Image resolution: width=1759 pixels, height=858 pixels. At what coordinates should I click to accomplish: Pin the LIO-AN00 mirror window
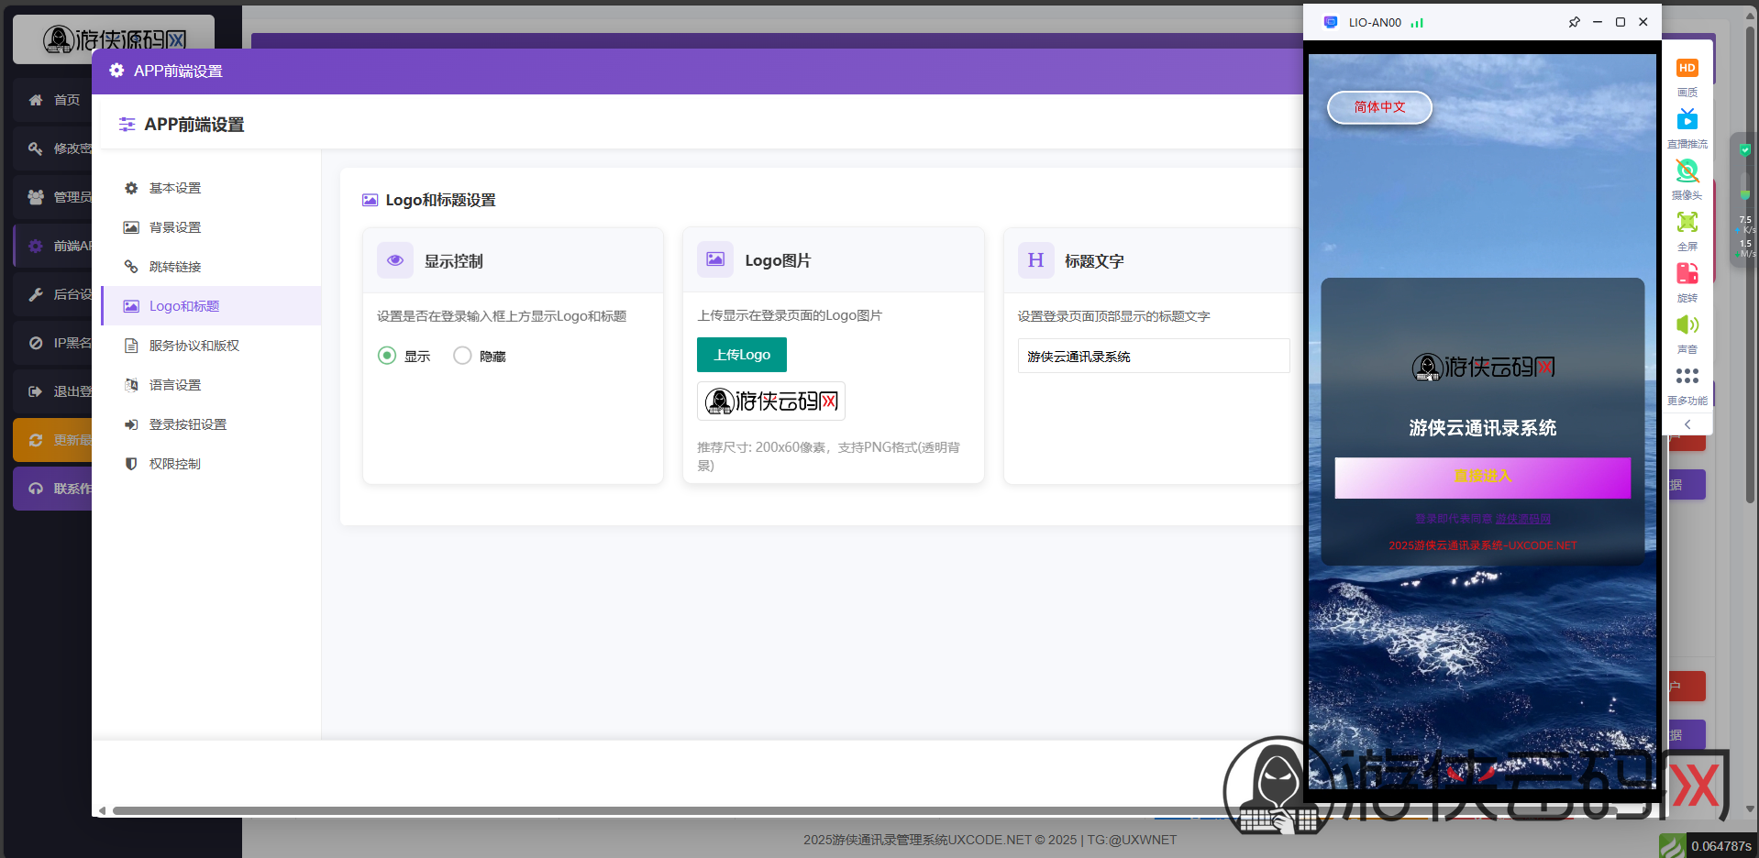(x=1575, y=22)
